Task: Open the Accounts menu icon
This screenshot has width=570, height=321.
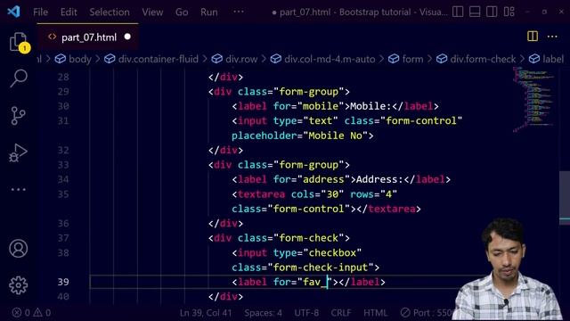Action: pyautogui.click(x=18, y=249)
